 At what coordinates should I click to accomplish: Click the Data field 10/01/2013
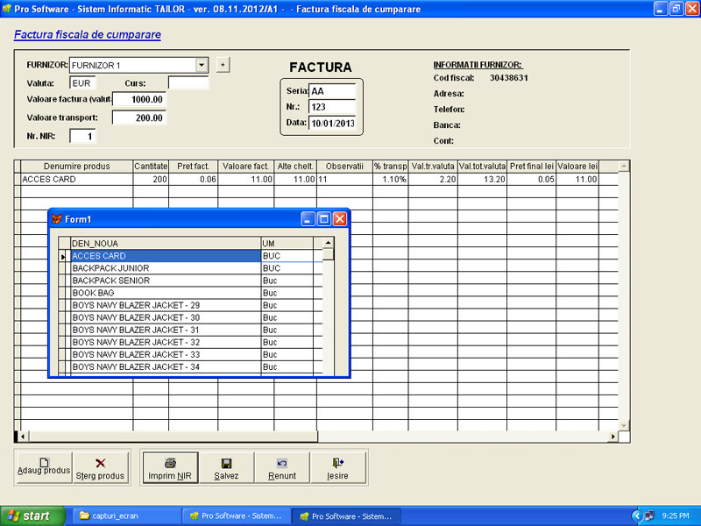coord(332,123)
